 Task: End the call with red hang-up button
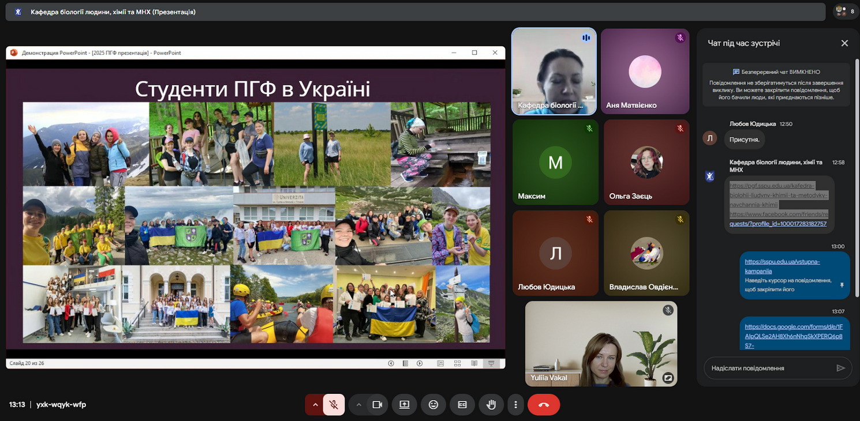coord(544,405)
